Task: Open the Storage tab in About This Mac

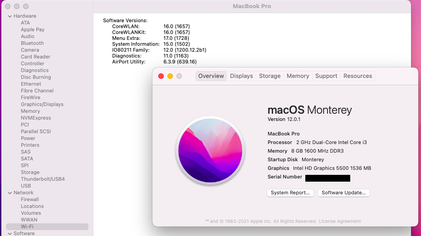Action: pos(269,76)
